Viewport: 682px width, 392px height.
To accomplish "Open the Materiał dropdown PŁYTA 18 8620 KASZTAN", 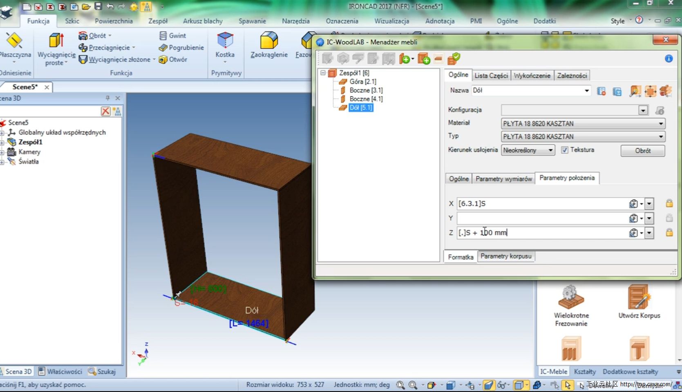I will 584,123.
